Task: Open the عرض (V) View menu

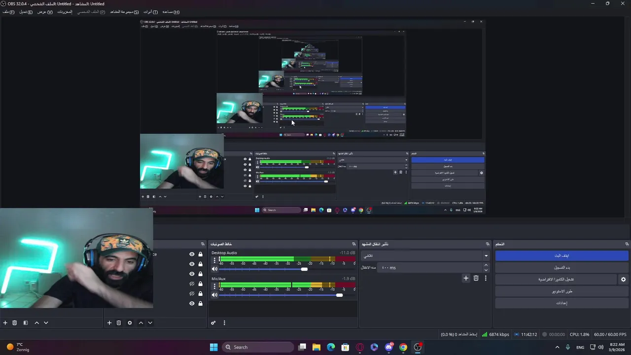Action: coord(45,12)
